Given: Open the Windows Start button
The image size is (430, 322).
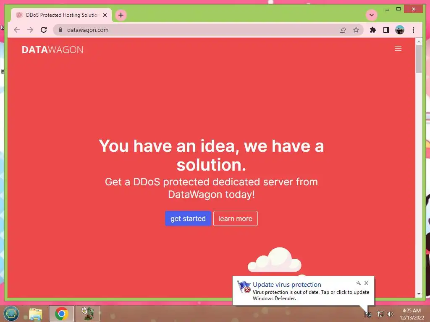Looking at the screenshot, I should pos(11,314).
